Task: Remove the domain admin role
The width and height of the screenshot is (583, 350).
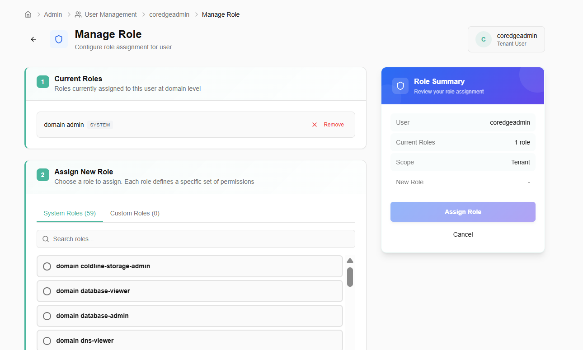Action: click(333, 125)
